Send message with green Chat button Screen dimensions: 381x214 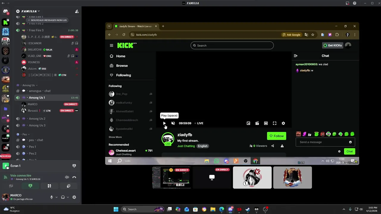349,151
